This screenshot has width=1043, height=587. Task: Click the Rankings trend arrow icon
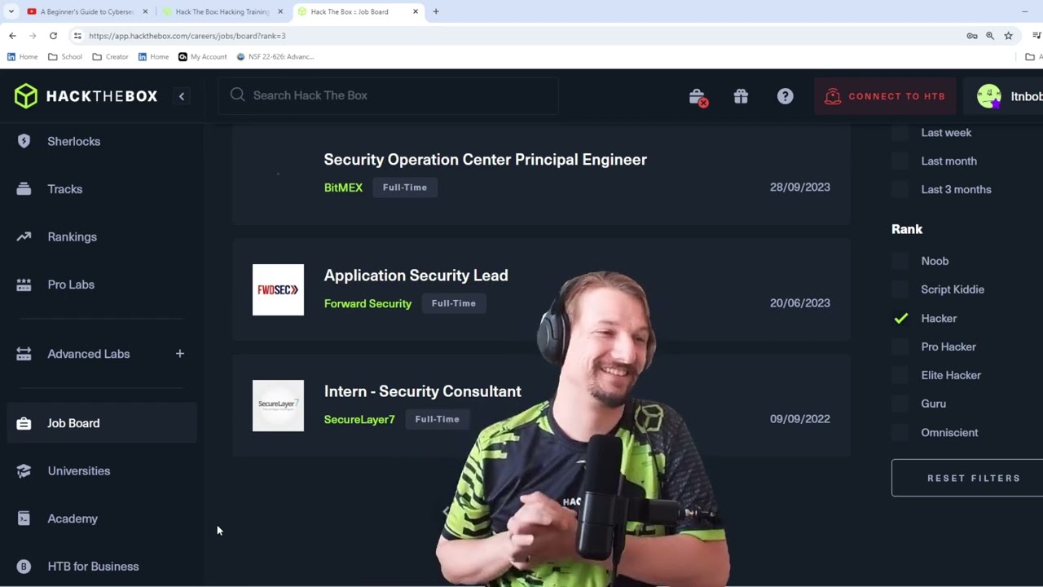24,236
